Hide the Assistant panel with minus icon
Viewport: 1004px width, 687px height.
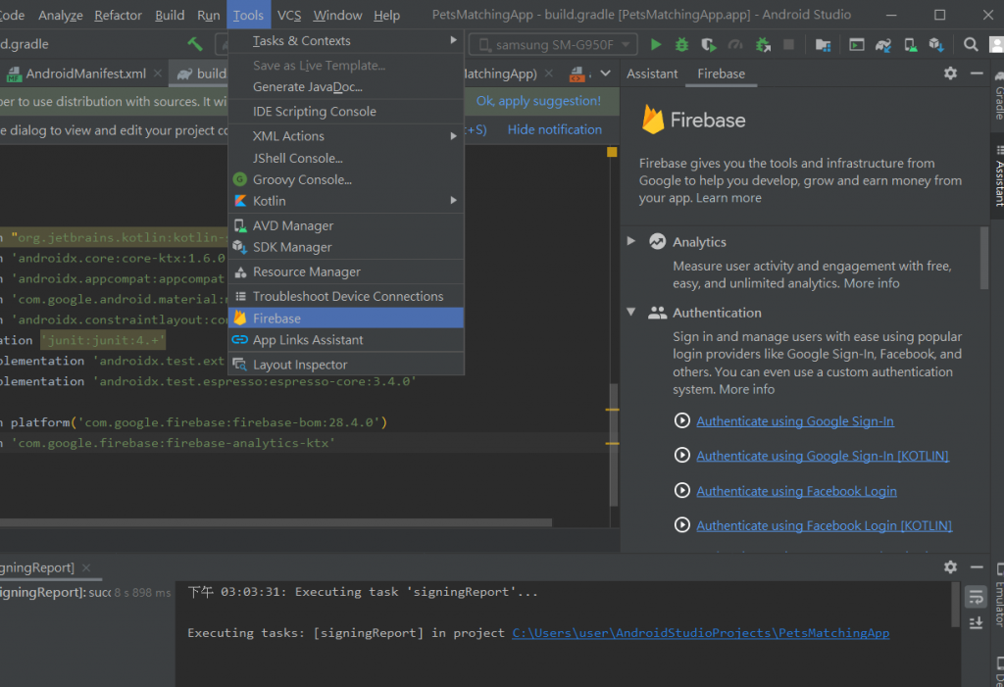coord(977,74)
